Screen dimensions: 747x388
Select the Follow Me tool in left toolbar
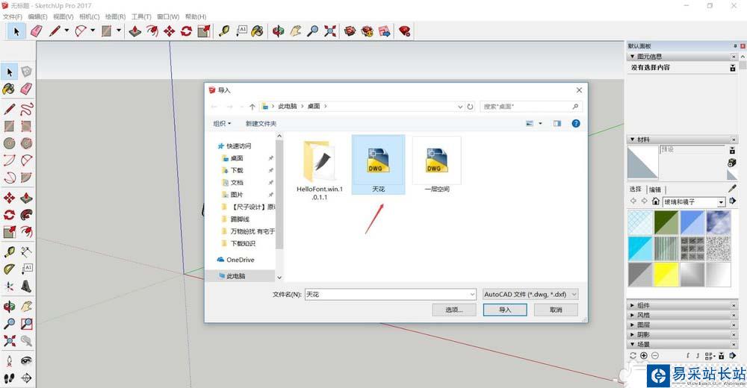(27, 215)
